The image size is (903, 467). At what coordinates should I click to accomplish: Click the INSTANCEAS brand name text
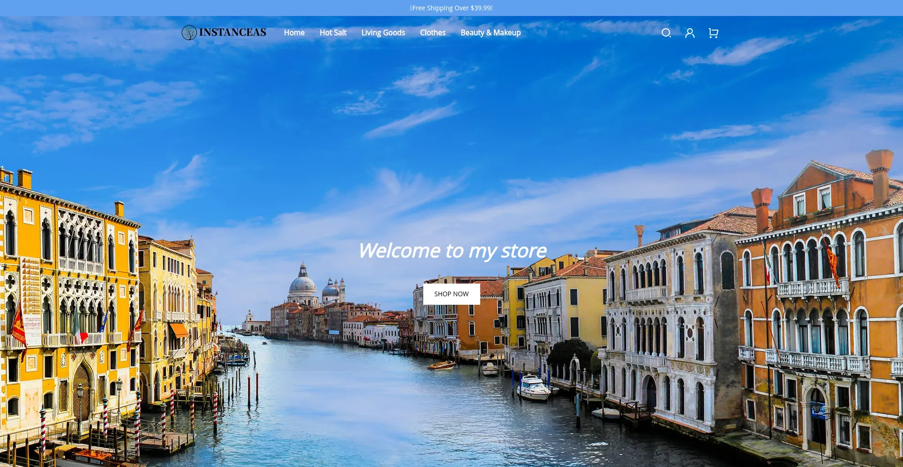click(232, 32)
